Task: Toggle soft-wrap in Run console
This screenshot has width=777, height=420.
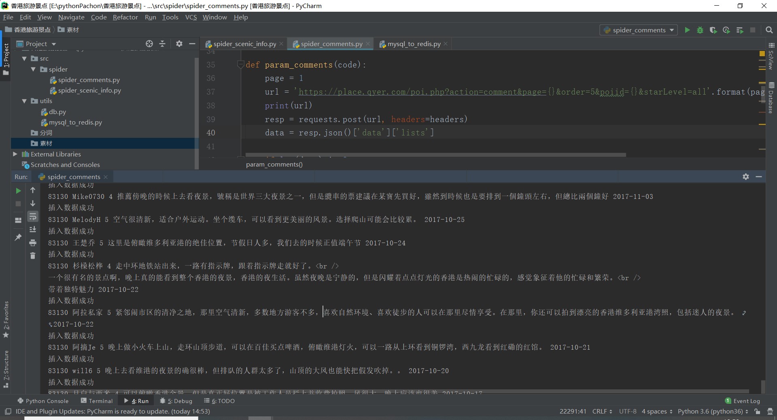Action: pyautogui.click(x=33, y=217)
